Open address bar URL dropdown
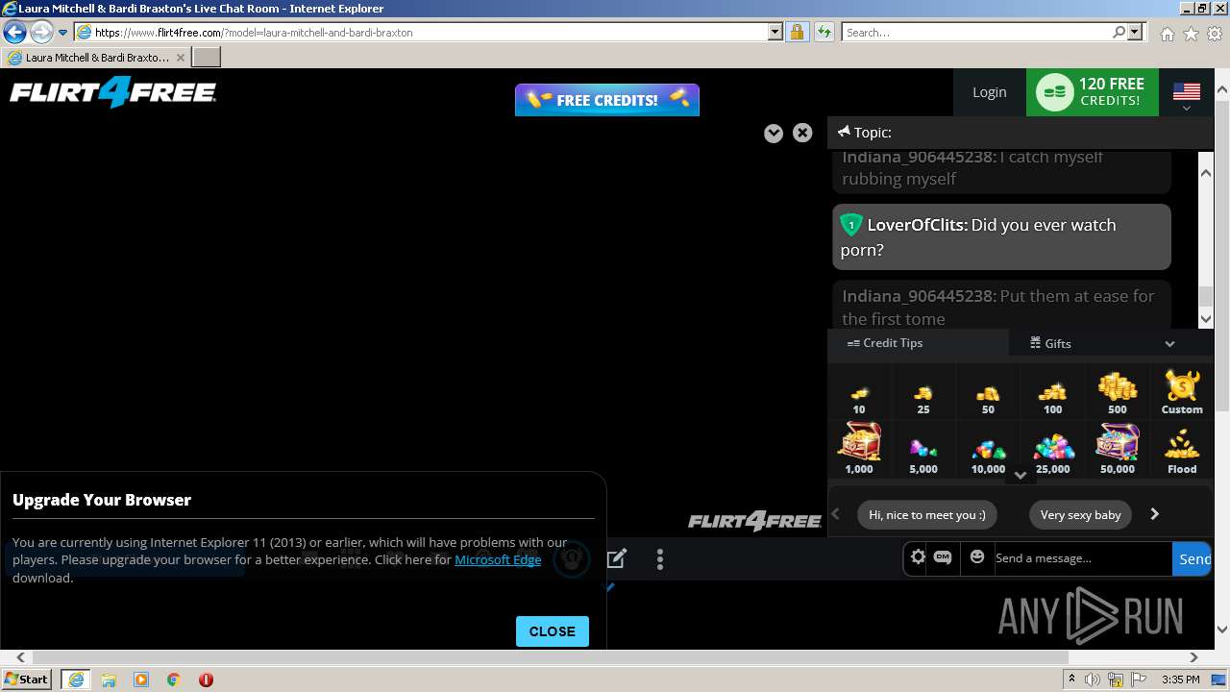 coord(775,32)
